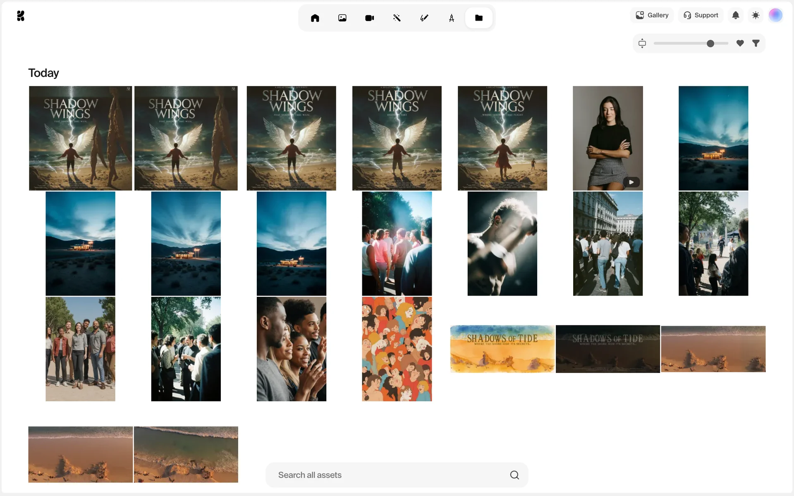Select the magic wand enhancer tool
This screenshot has height=496, width=794.
tap(397, 18)
